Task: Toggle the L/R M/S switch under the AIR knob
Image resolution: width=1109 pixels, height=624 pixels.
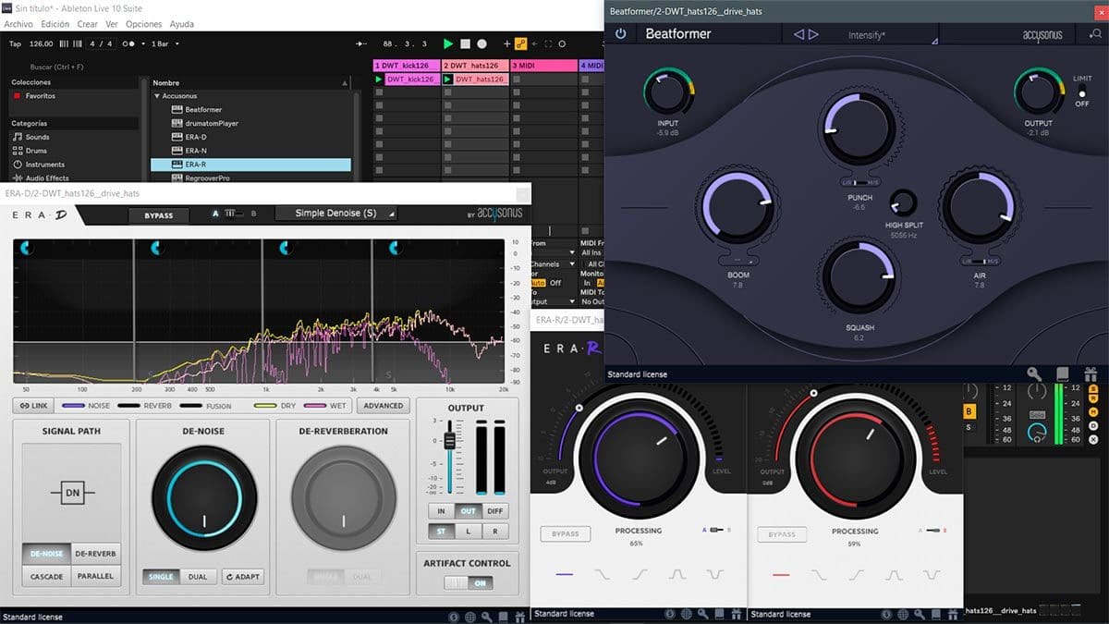Action: point(980,261)
